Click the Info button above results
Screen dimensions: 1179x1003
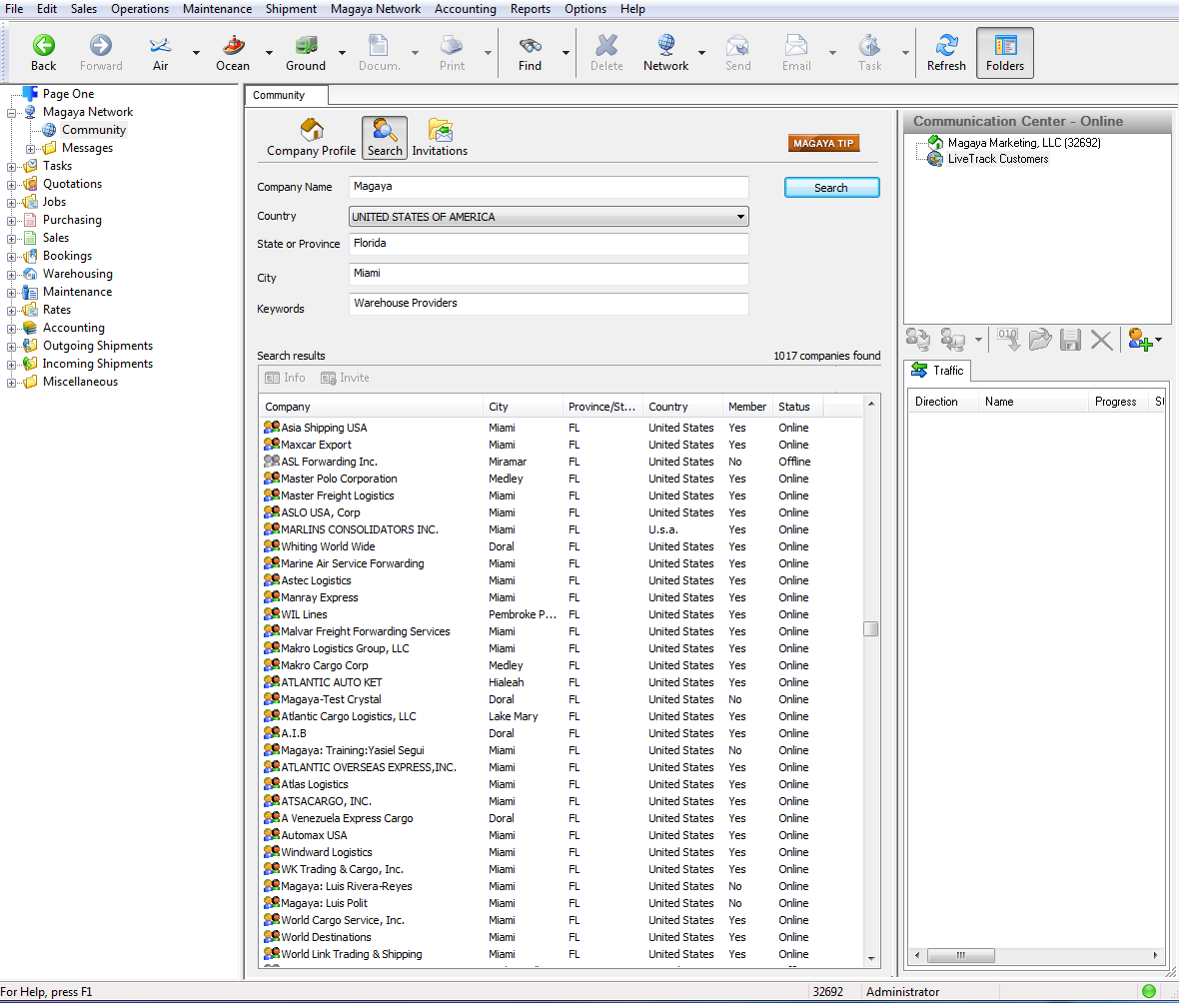[286, 378]
